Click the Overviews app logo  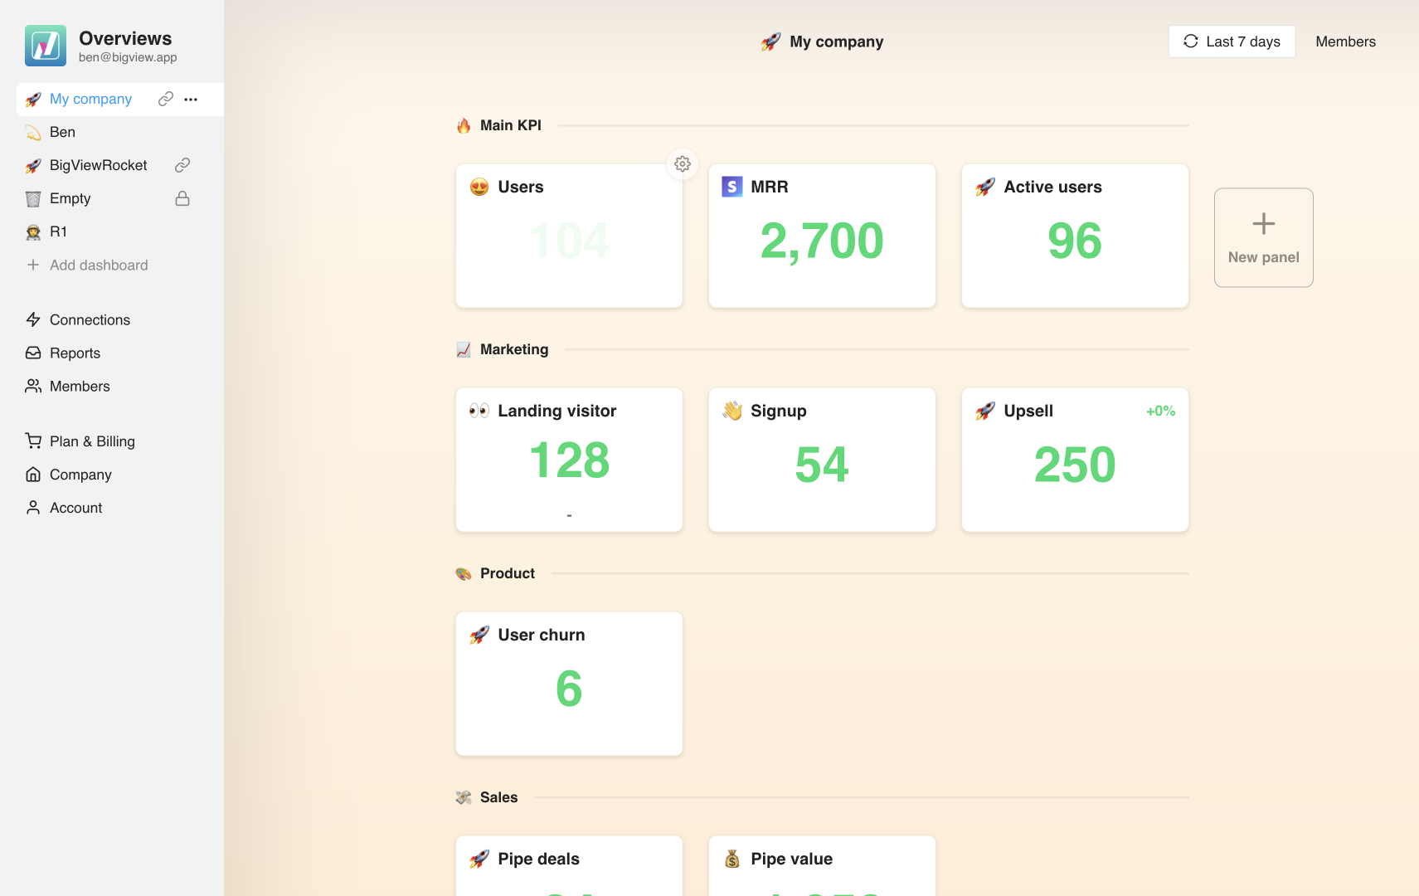point(46,46)
